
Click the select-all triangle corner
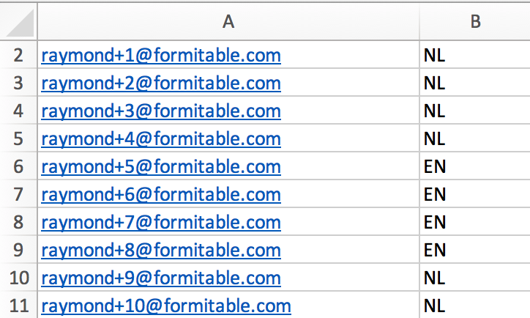20,23
